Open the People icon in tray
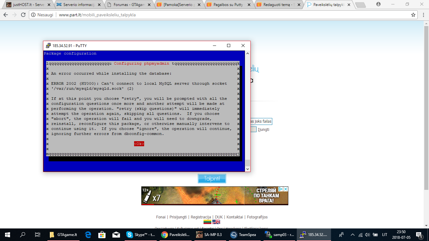429x241 pixels. click(341, 235)
